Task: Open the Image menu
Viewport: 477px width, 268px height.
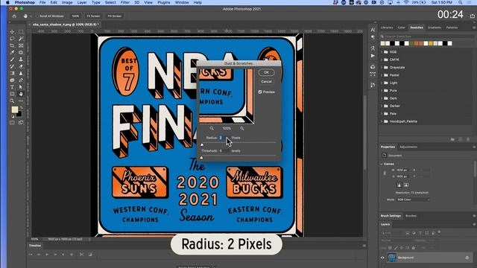Action: (x=67, y=2)
